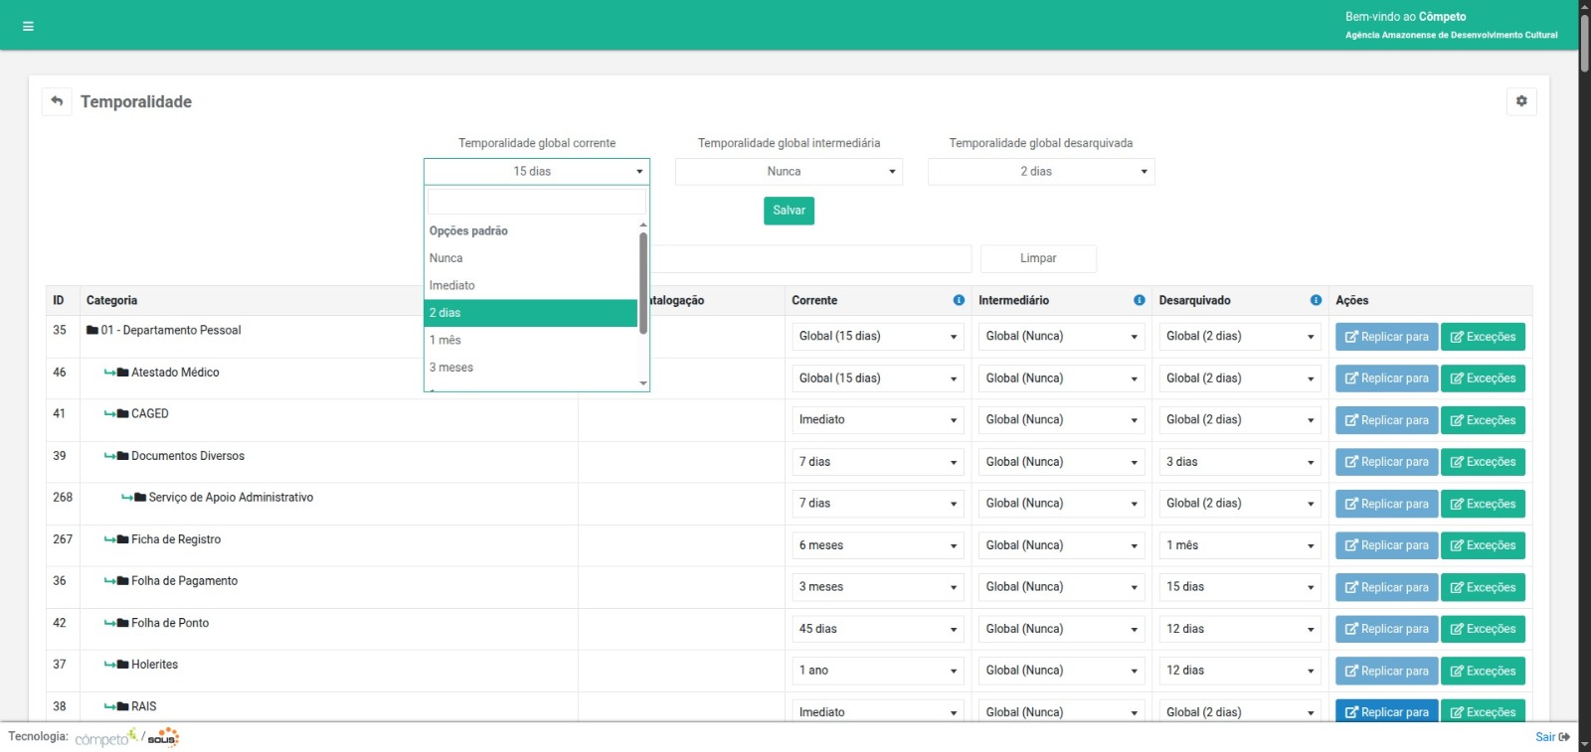Click the dropdown search input field
1591x752 pixels.
(536, 202)
